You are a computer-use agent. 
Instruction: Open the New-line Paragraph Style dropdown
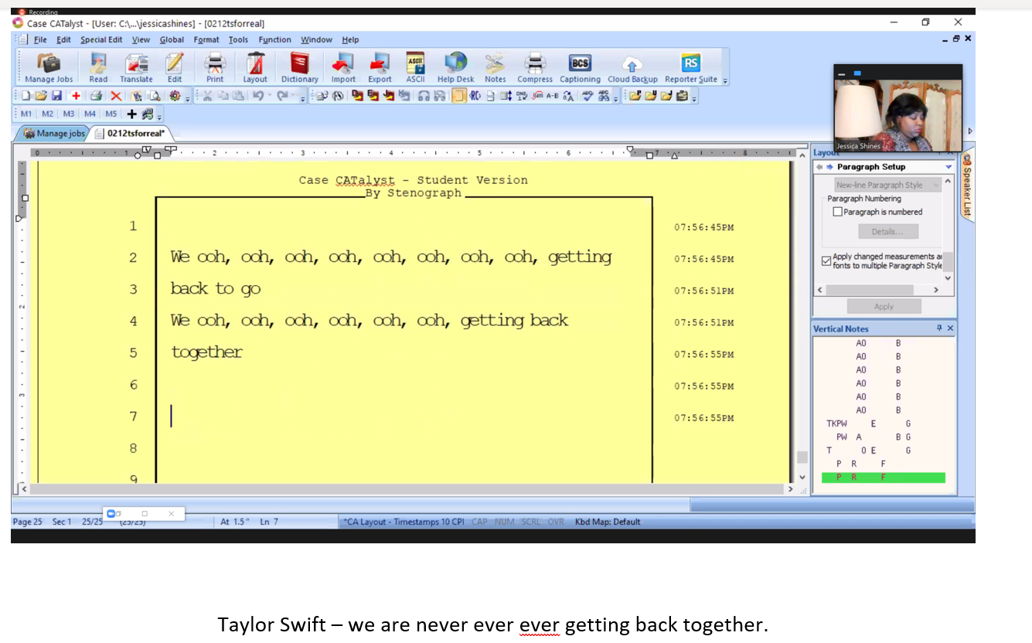[x=887, y=185]
